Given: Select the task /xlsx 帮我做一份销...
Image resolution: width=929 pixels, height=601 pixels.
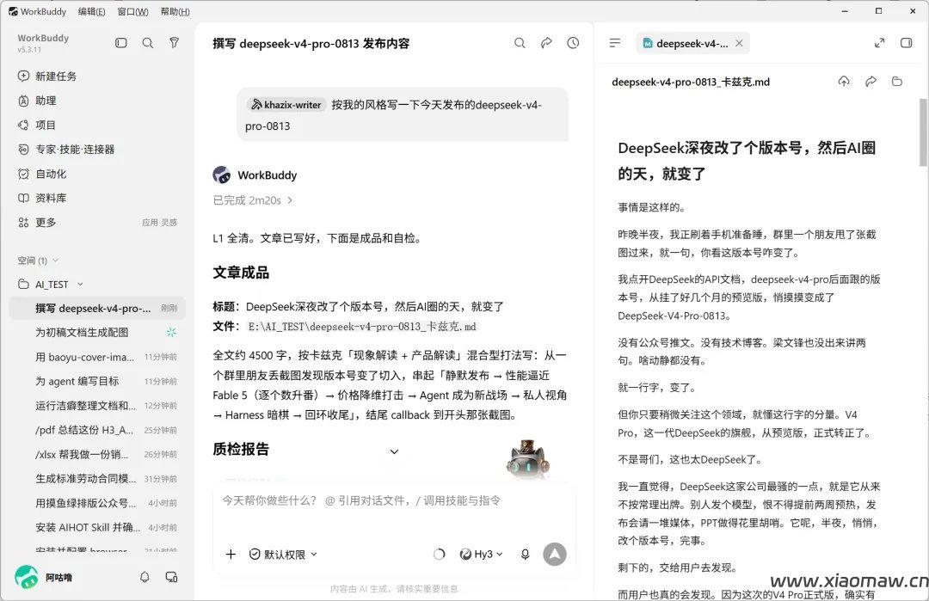Looking at the screenshot, I should 97,454.
